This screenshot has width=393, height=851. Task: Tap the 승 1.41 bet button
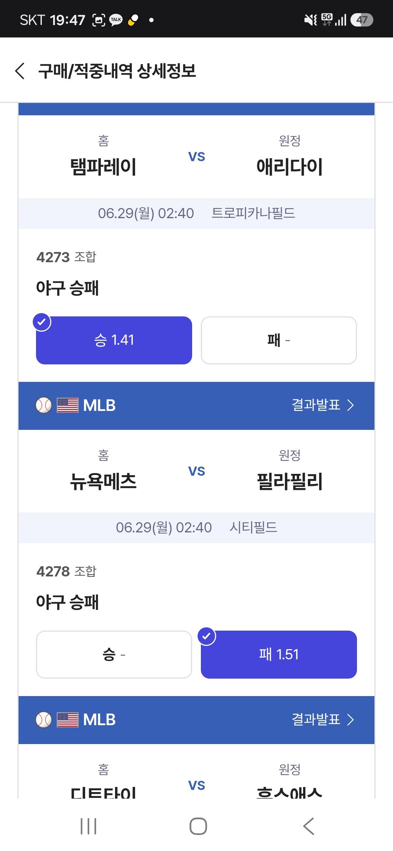tap(114, 340)
